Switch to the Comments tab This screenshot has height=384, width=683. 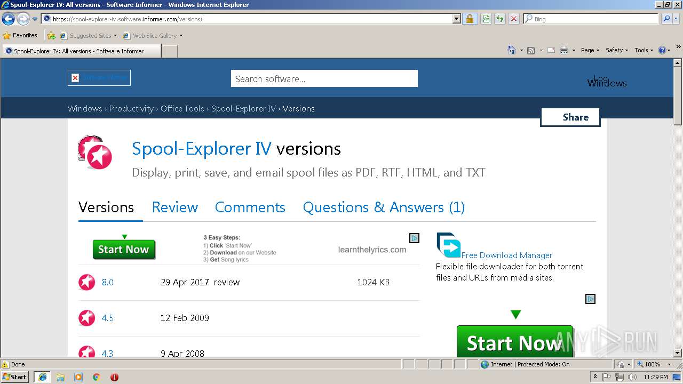(250, 207)
